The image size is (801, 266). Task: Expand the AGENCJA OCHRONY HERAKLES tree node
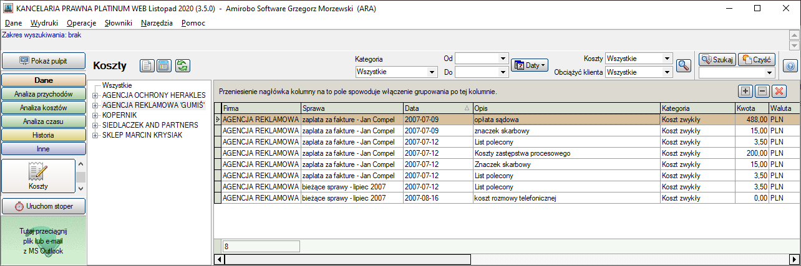(95, 95)
